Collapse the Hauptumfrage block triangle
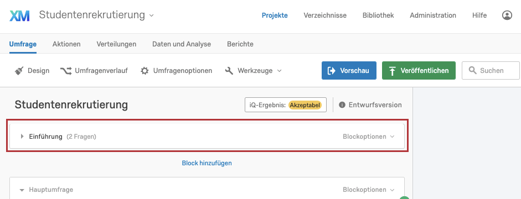The width and height of the screenshot is (521, 199). [22, 190]
